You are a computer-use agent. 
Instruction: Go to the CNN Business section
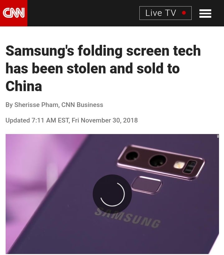point(82,105)
